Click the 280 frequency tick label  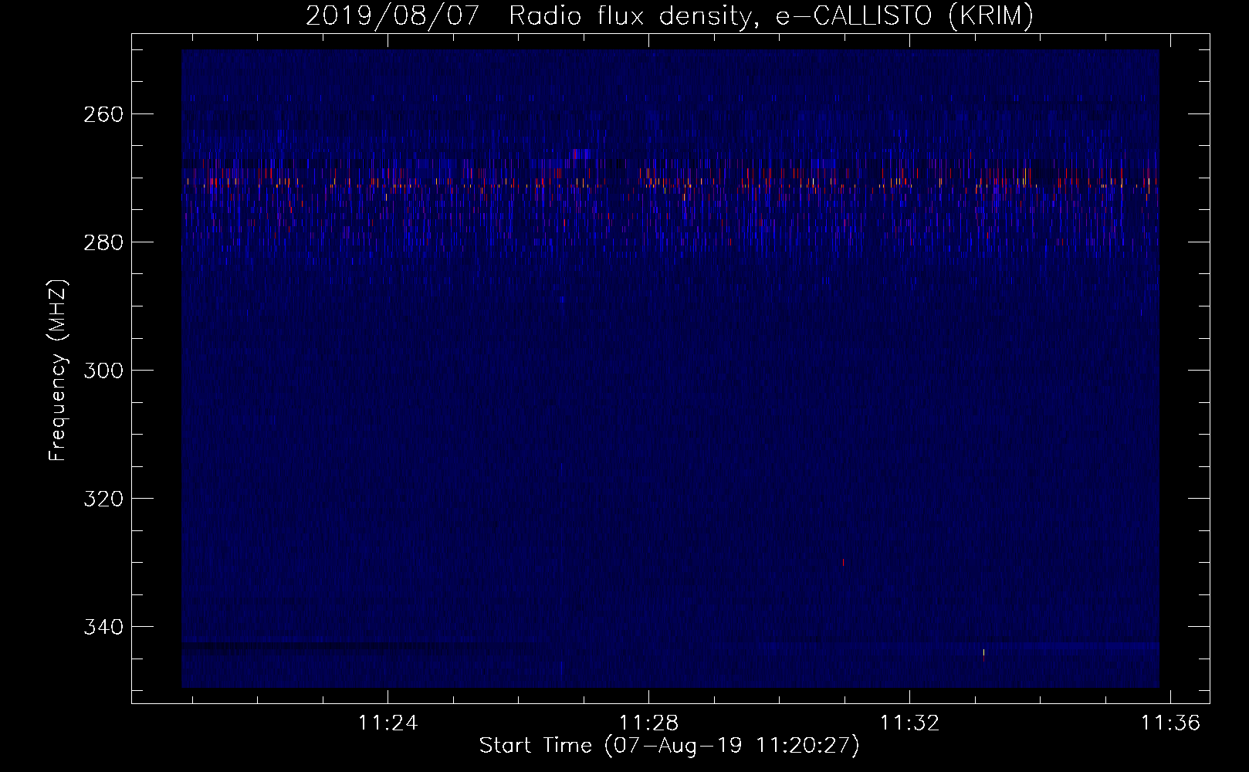point(102,242)
